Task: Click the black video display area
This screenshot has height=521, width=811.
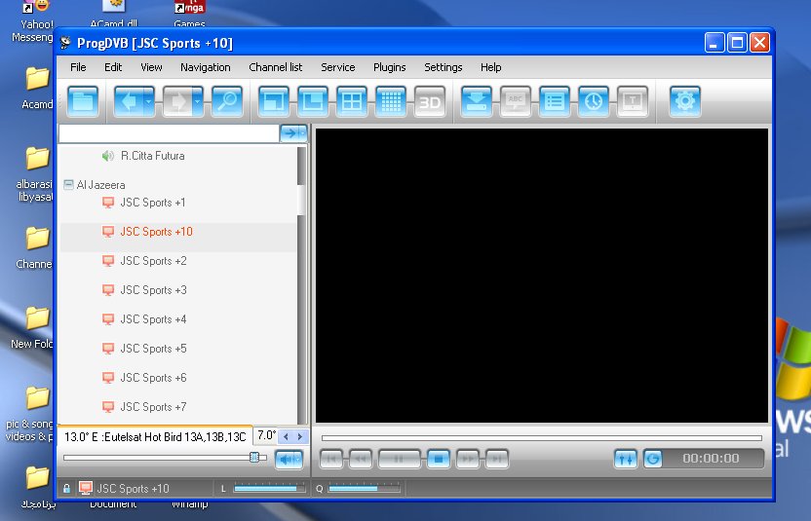Action: pos(542,276)
